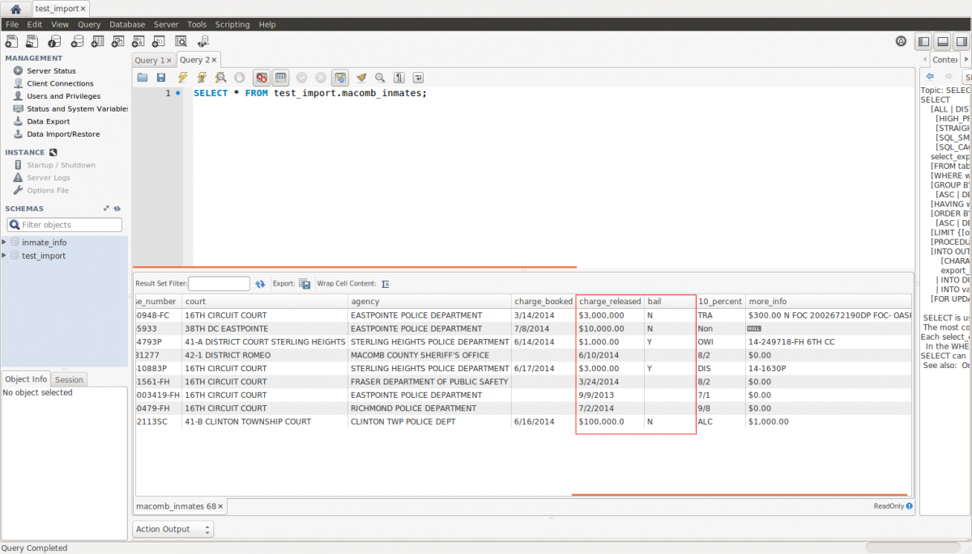The width and height of the screenshot is (972, 554).
Task: Open Data Import/Restore in Management
Action: [62, 134]
